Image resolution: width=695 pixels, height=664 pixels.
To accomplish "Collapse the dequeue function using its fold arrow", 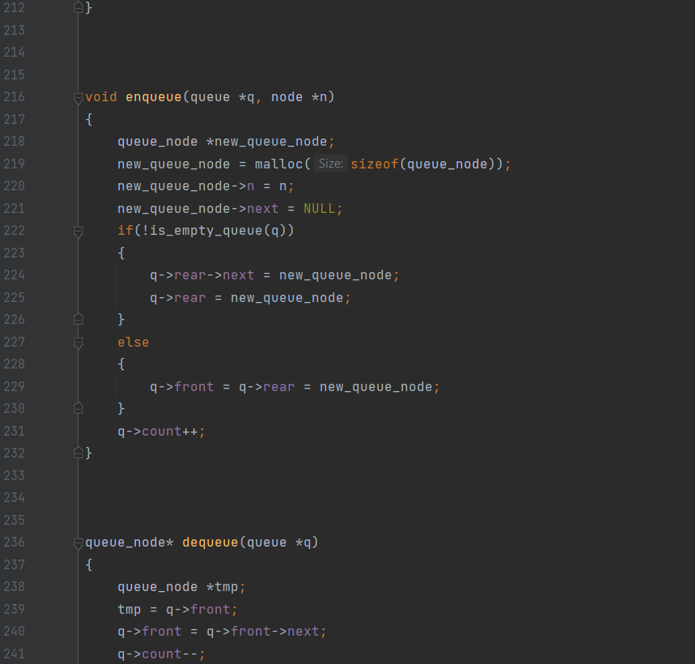I will 78,542.
